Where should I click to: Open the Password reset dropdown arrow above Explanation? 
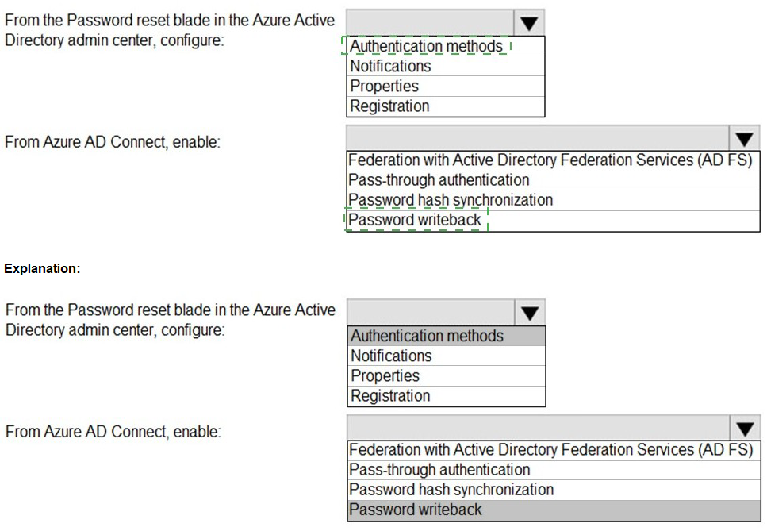pyautogui.click(x=529, y=22)
